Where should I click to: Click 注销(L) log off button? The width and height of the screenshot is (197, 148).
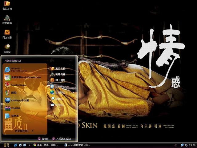[43, 139]
